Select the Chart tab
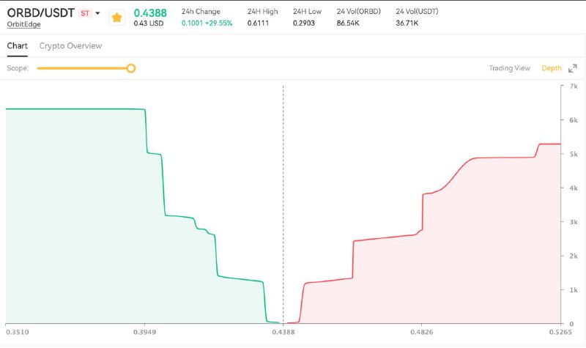Image resolution: width=586 pixels, height=348 pixels. (x=17, y=45)
